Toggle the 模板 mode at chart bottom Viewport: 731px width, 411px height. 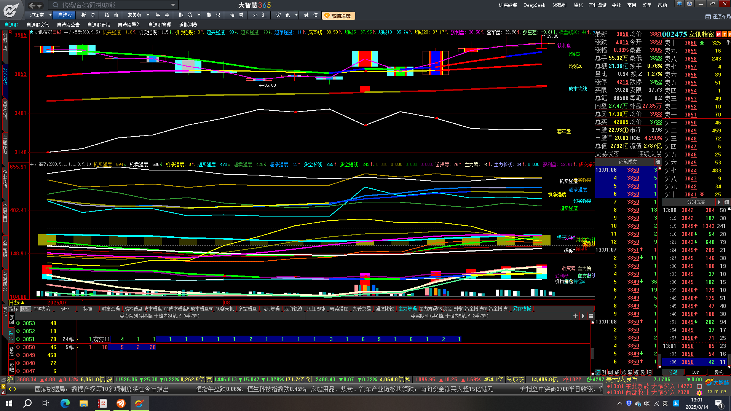(x=25, y=309)
